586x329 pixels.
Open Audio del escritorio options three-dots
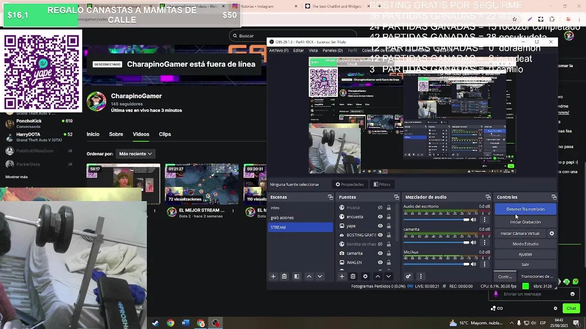click(484, 220)
